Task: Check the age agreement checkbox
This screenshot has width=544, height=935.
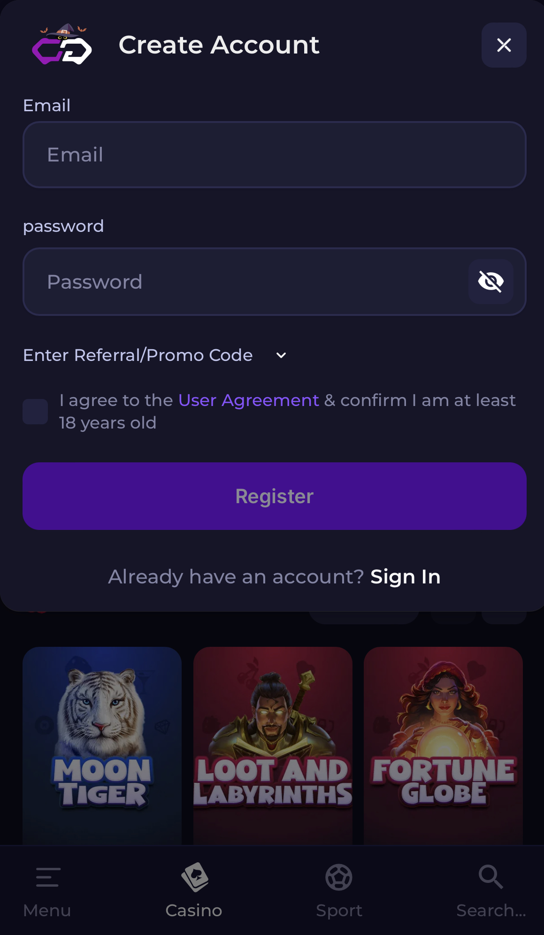Action: (x=35, y=412)
